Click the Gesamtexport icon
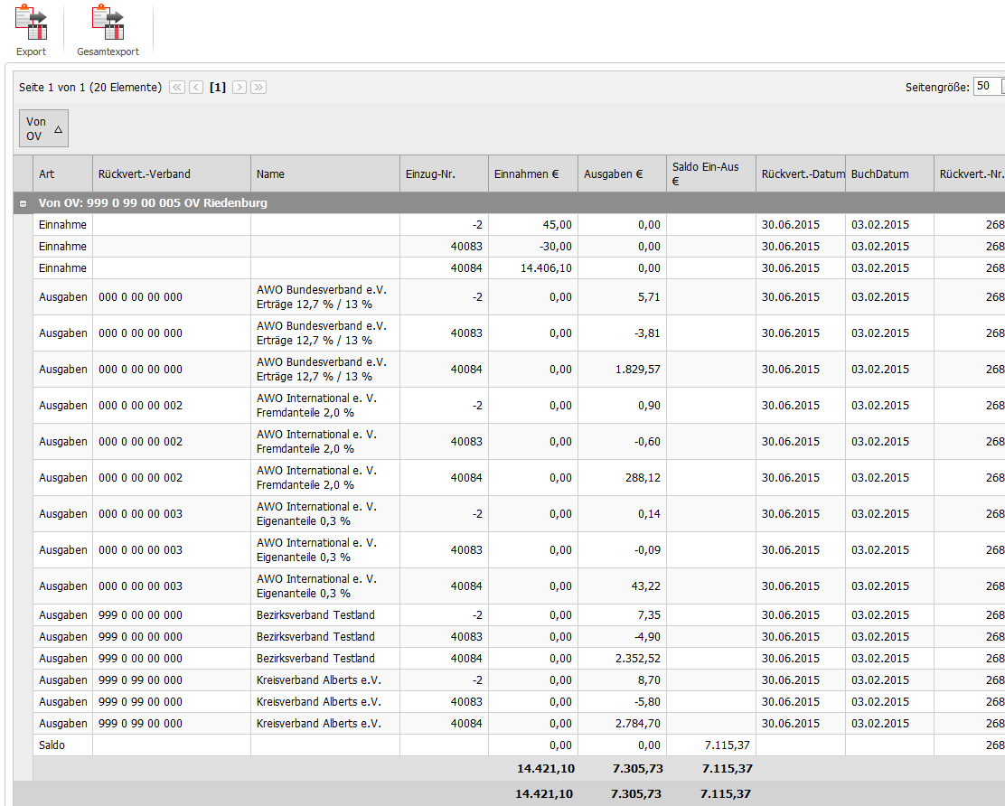The width and height of the screenshot is (1005, 806). 108,23
